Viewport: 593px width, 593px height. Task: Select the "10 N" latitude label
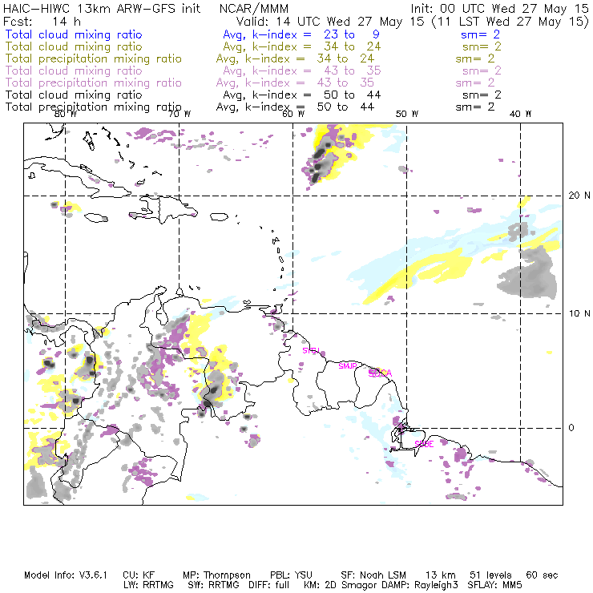click(x=579, y=313)
